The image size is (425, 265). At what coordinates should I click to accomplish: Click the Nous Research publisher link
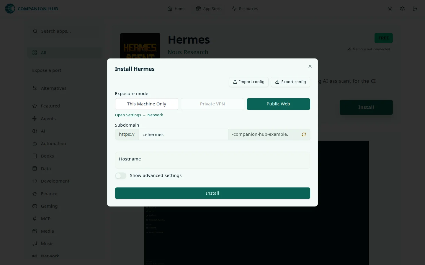click(x=188, y=52)
